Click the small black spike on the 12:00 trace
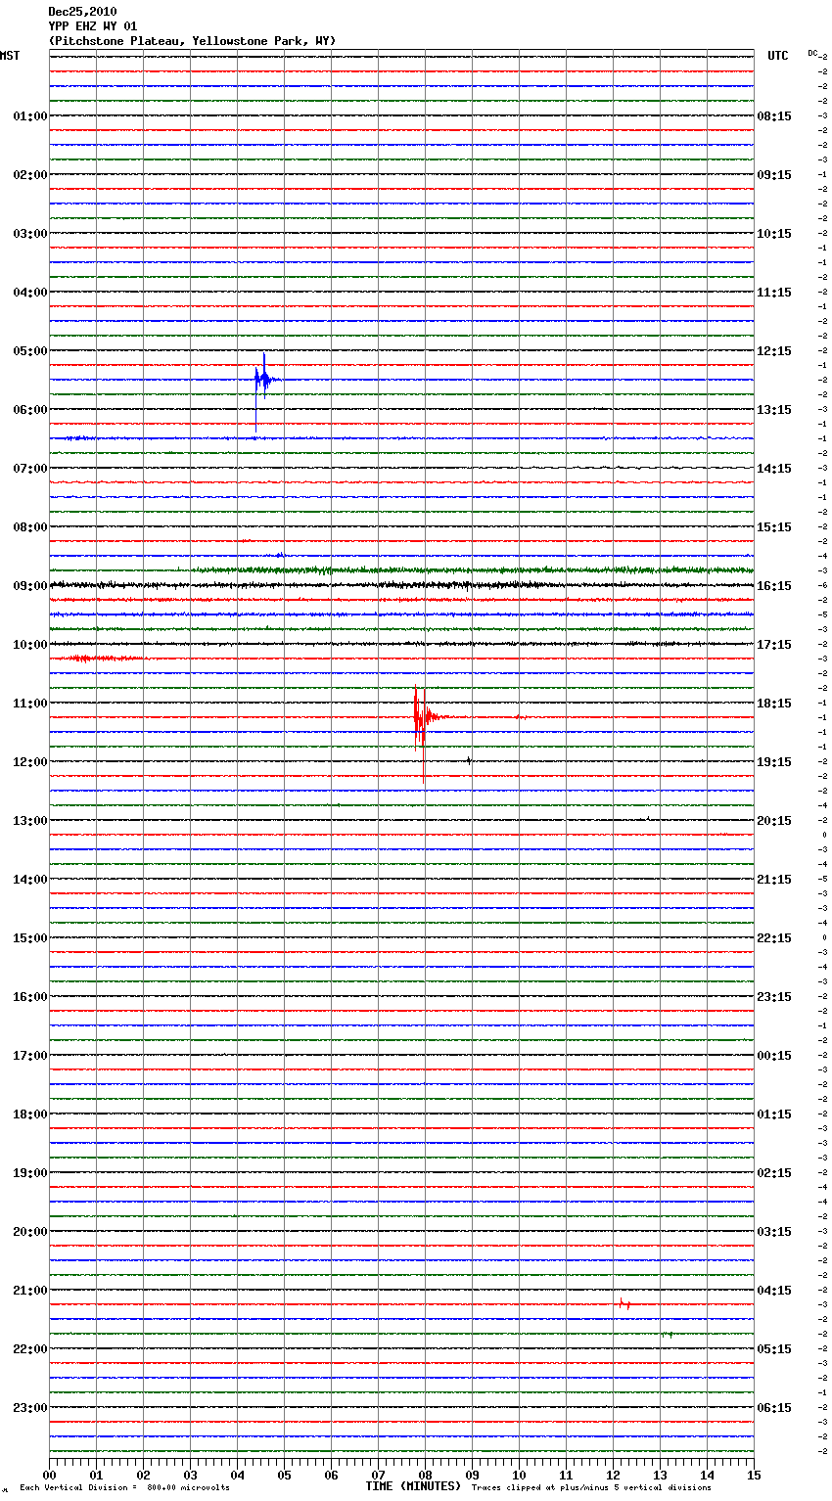This screenshot has height=1501, width=832. point(469,760)
